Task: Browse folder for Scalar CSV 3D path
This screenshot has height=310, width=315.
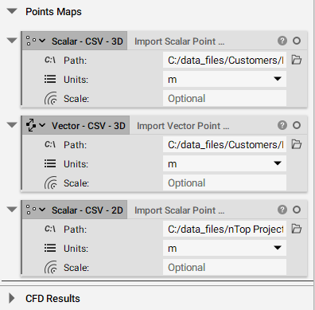Action: [x=297, y=60]
